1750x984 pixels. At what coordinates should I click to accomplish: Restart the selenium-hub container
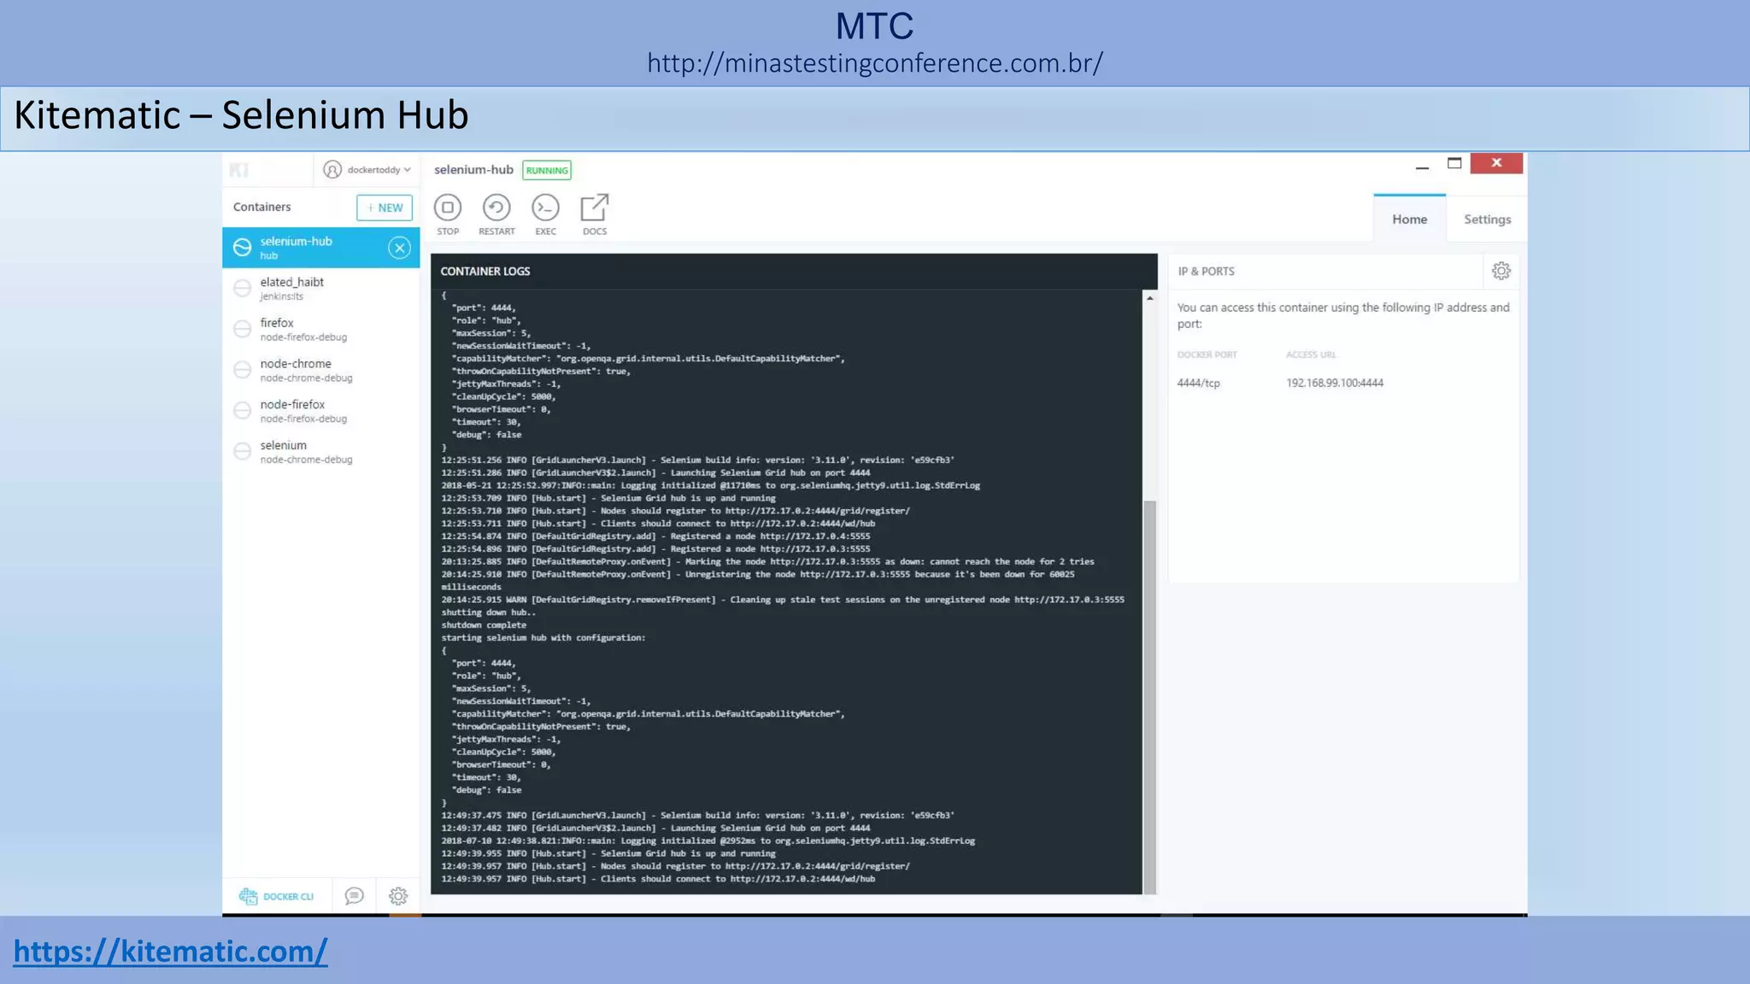coord(496,208)
